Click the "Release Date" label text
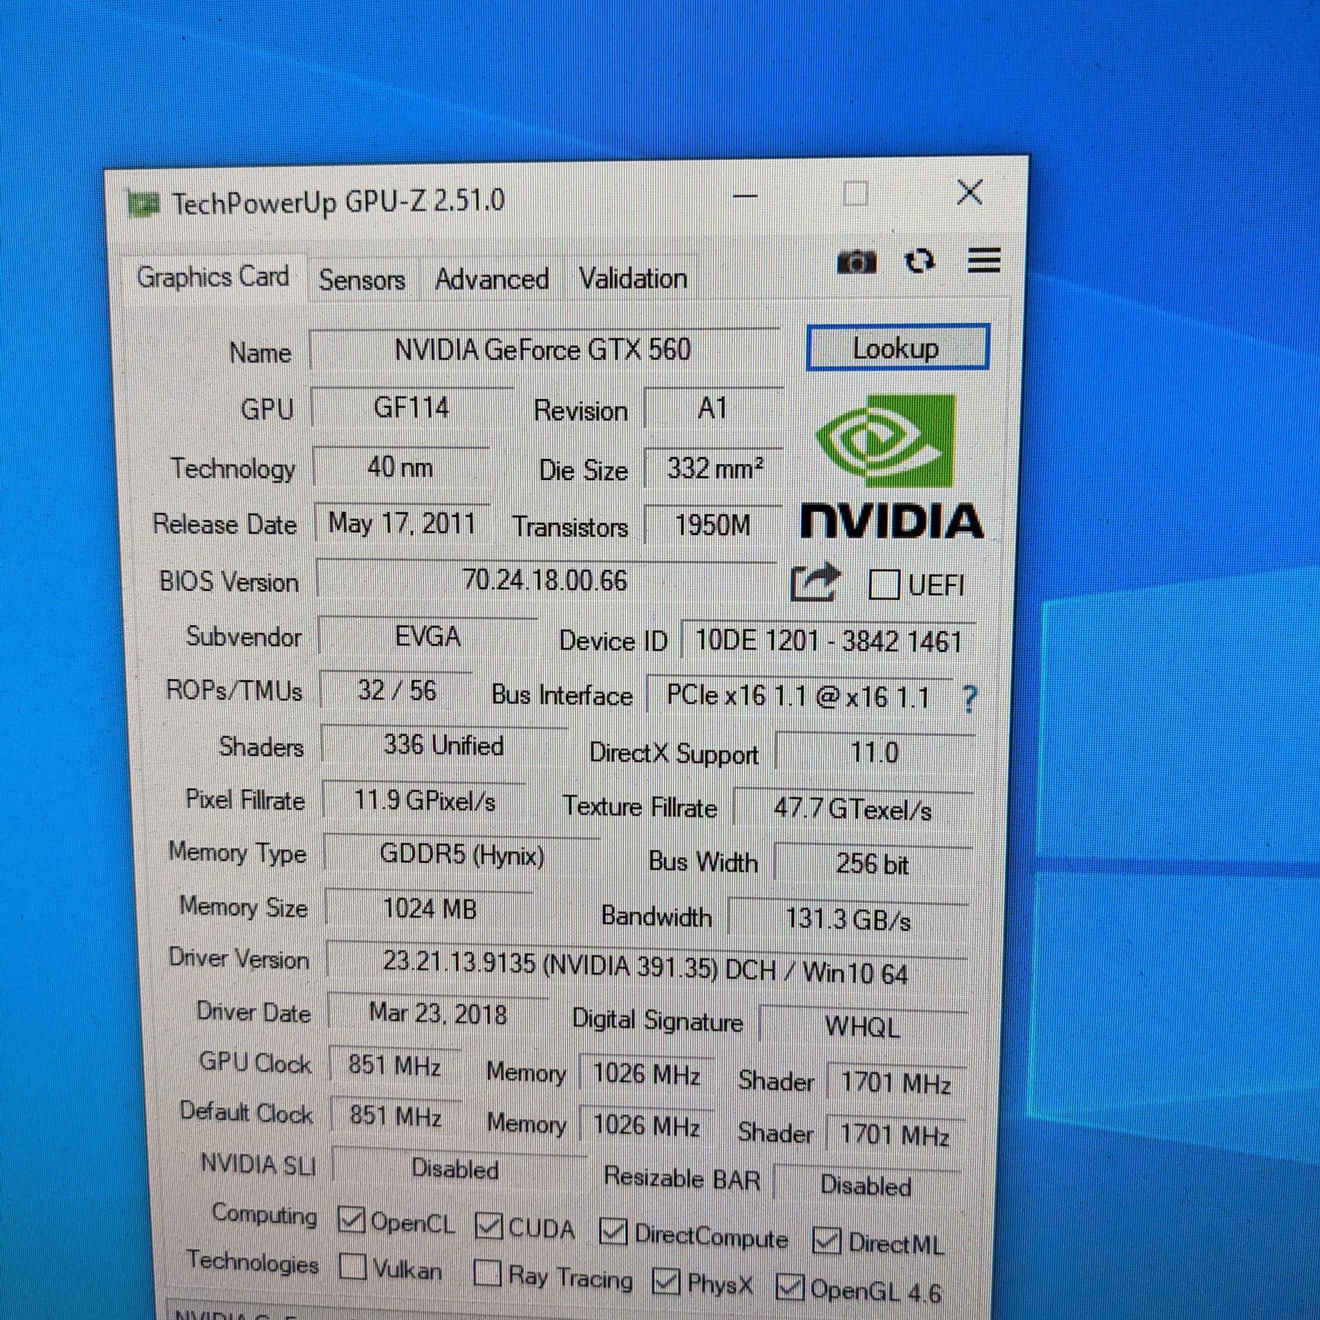The height and width of the screenshot is (1320, 1320). 225,525
